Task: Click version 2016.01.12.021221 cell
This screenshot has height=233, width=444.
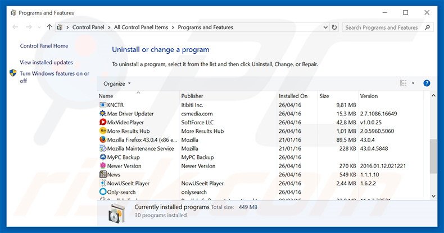Action: (383, 166)
